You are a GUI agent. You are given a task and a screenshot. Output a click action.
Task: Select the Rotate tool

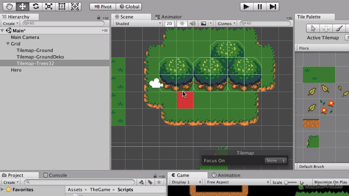coord(36,7)
